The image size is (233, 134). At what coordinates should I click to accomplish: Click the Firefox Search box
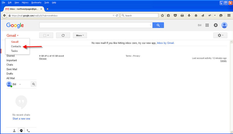(x=140, y=16)
